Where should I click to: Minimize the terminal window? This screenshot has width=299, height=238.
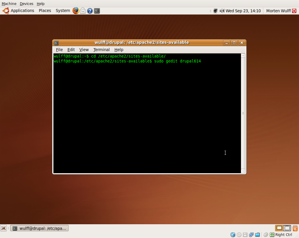[227, 43]
